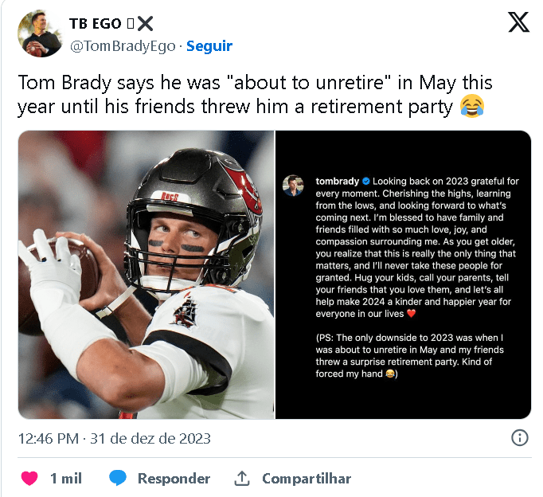Click the X mark beside TB EGO name

[x=145, y=23]
